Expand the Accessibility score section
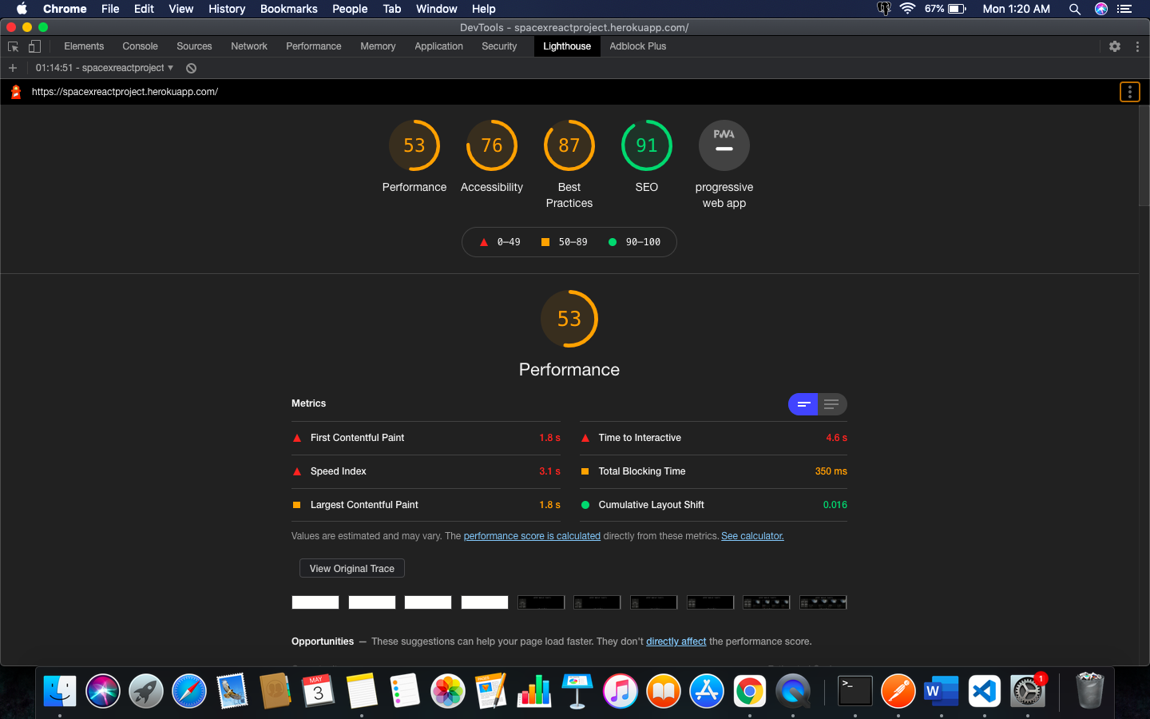The height and width of the screenshot is (719, 1150). [x=491, y=145]
